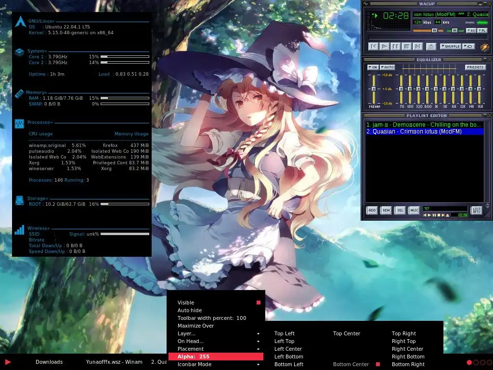Image resolution: width=493 pixels, height=370 pixels.
Task: Go to previous track in WACUP
Action: pos(373,47)
